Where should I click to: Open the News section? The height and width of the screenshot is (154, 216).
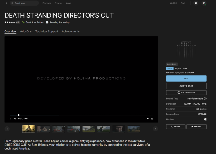pyautogui.click(x=68, y=3)
